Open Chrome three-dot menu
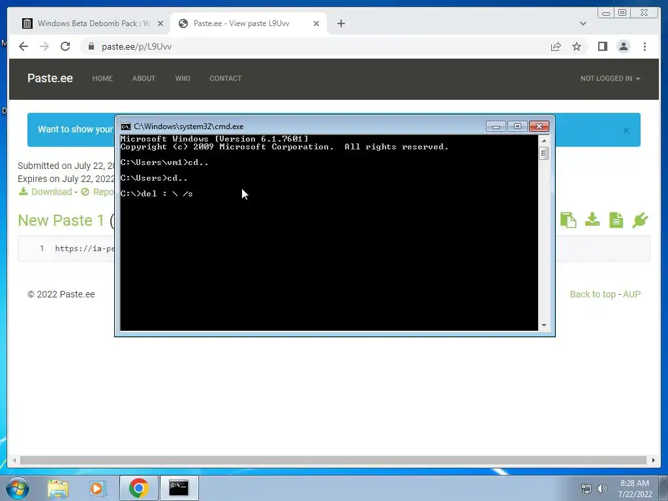 point(645,46)
